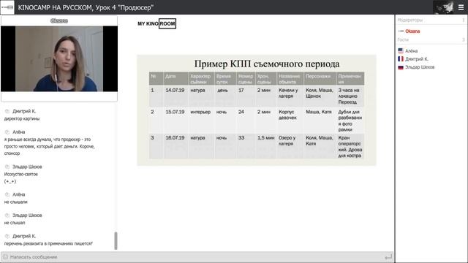Image resolution: width=468 pixels, height=263 pixels.
Task: Click chat message 'не слышал' from Эльдар Шехов
Action: [x=15, y=223]
